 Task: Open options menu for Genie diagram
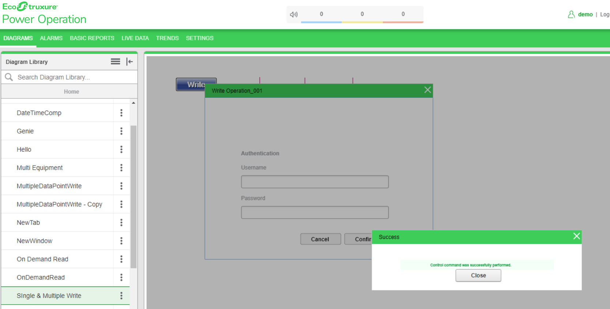[121, 131]
